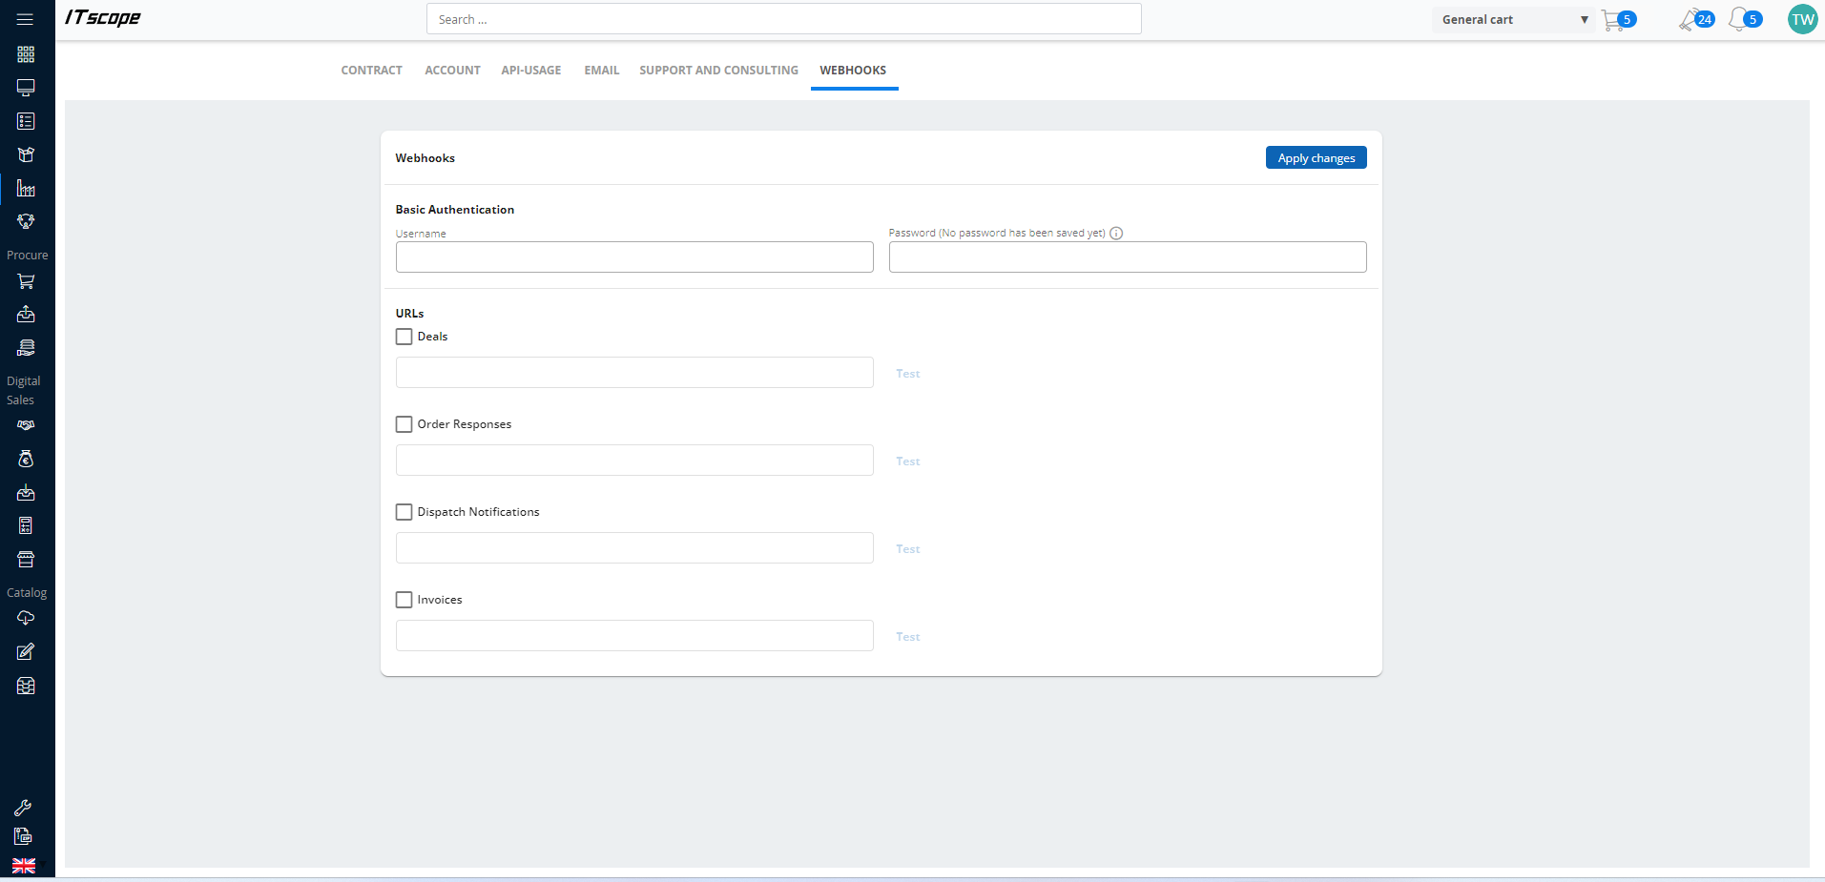Click the password info icon
The image size is (1825, 882).
click(x=1116, y=233)
